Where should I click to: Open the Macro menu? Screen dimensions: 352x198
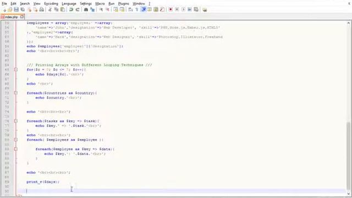pyautogui.click(x=100, y=4)
